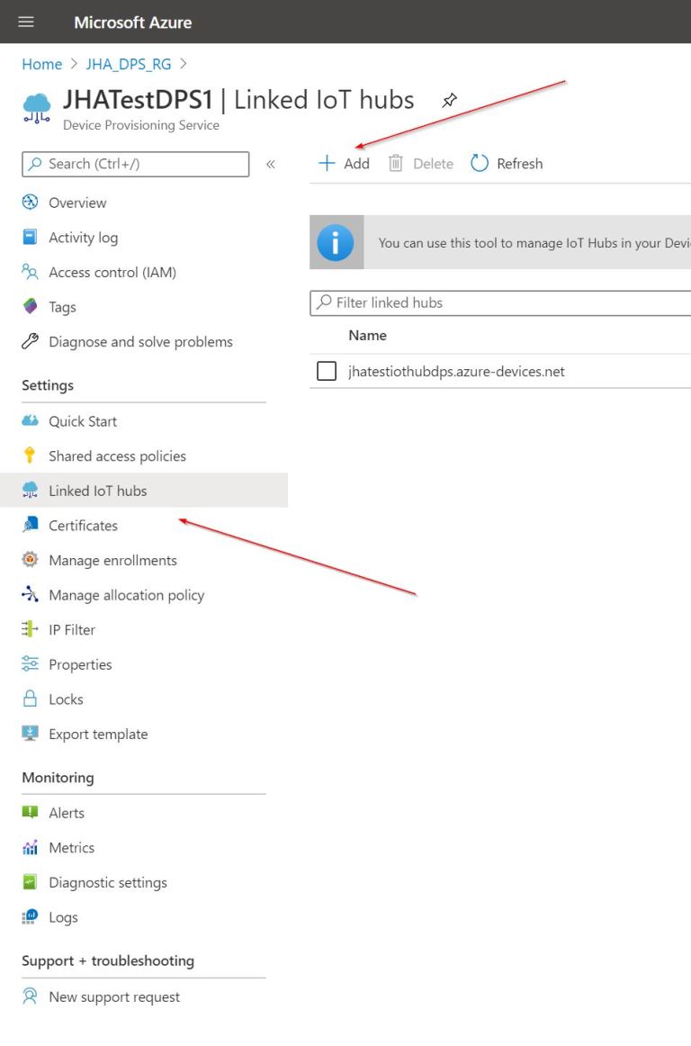Select Manage enrollments in the sidebar

point(112,560)
